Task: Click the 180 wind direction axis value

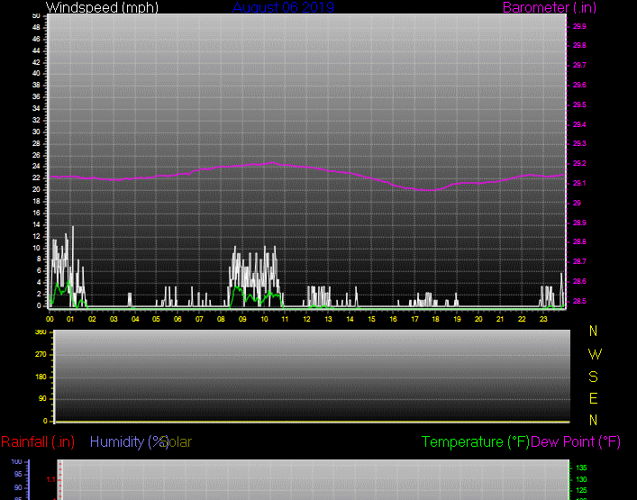Action: [x=41, y=377]
